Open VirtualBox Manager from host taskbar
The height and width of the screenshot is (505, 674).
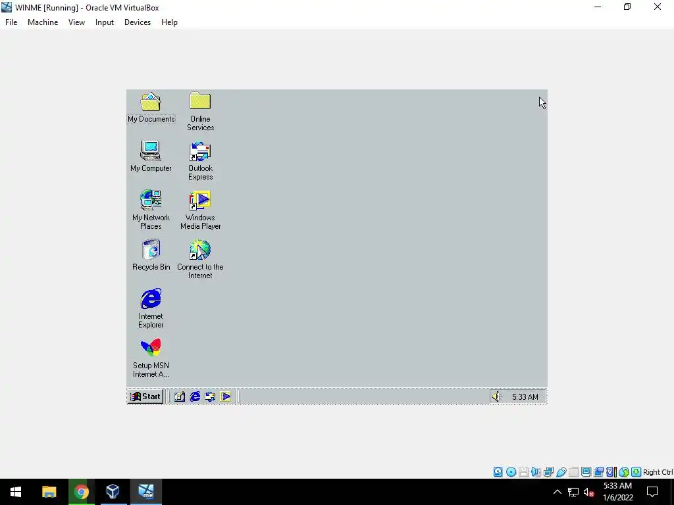tap(113, 492)
